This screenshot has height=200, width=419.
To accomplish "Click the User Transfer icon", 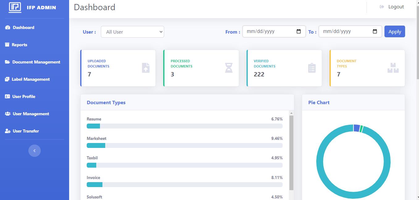I will (x=8, y=131).
